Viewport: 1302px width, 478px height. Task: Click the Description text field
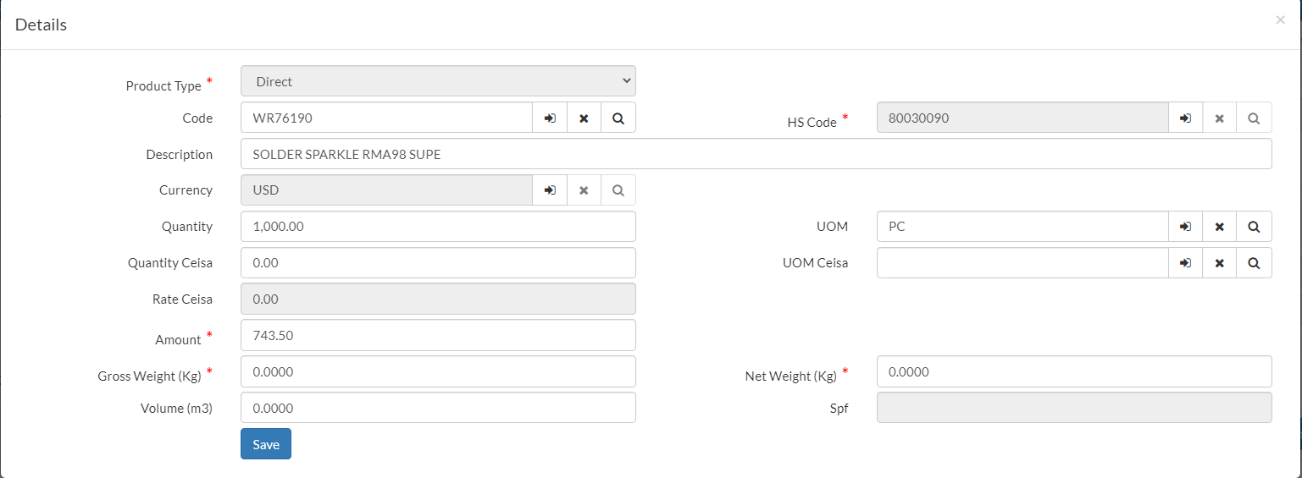pos(756,155)
